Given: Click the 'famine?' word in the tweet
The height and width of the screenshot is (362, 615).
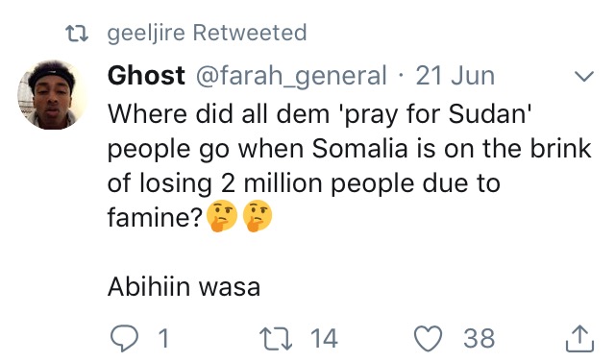Looking at the screenshot, I should 155,217.
